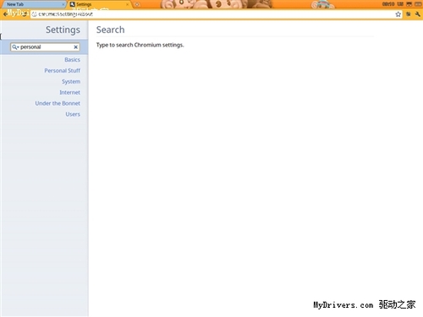The height and width of the screenshot is (317, 423).
Task: Go to Personal Stuff settings
Action: [63, 70]
